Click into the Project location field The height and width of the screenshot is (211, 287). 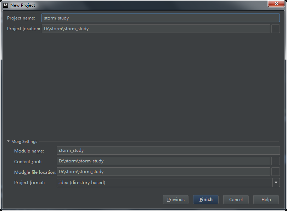click(x=156, y=29)
